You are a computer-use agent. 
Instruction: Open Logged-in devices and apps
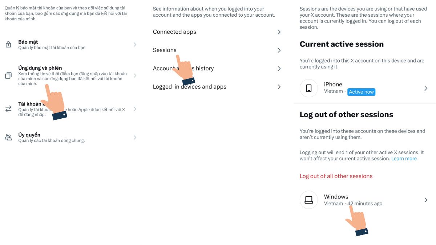[x=217, y=87]
